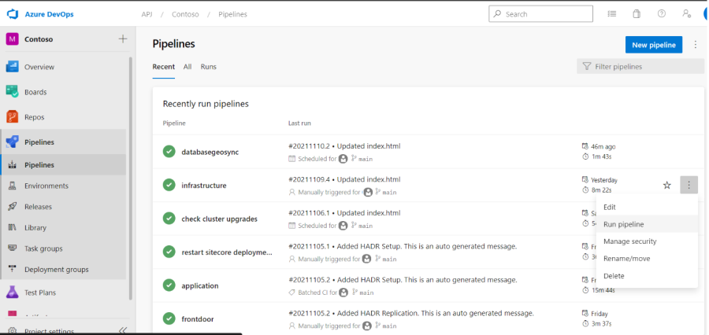The image size is (709, 335).
Task: Open the work items list icon in header
Action: (x=612, y=14)
